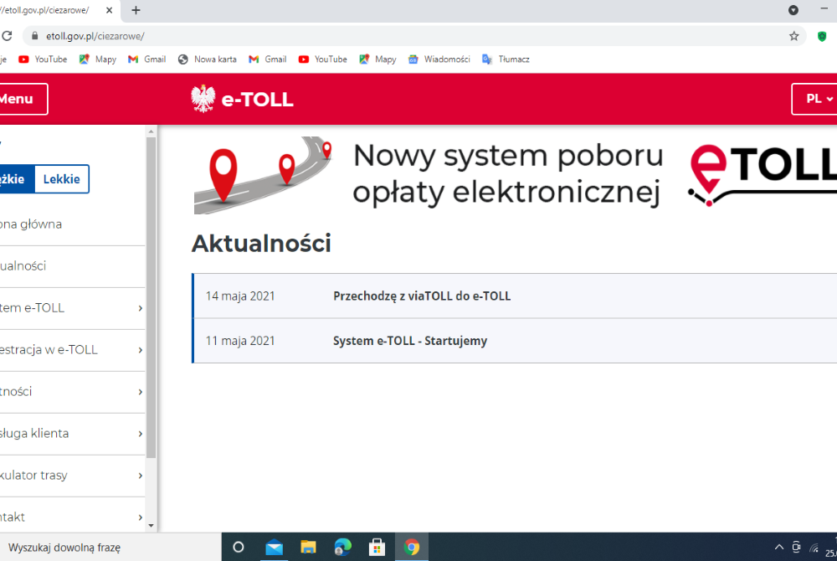The height and width of the screenshot is (561, 837).
Task: Open File Explorer from taskbar
Action: [x=308, y=547]
